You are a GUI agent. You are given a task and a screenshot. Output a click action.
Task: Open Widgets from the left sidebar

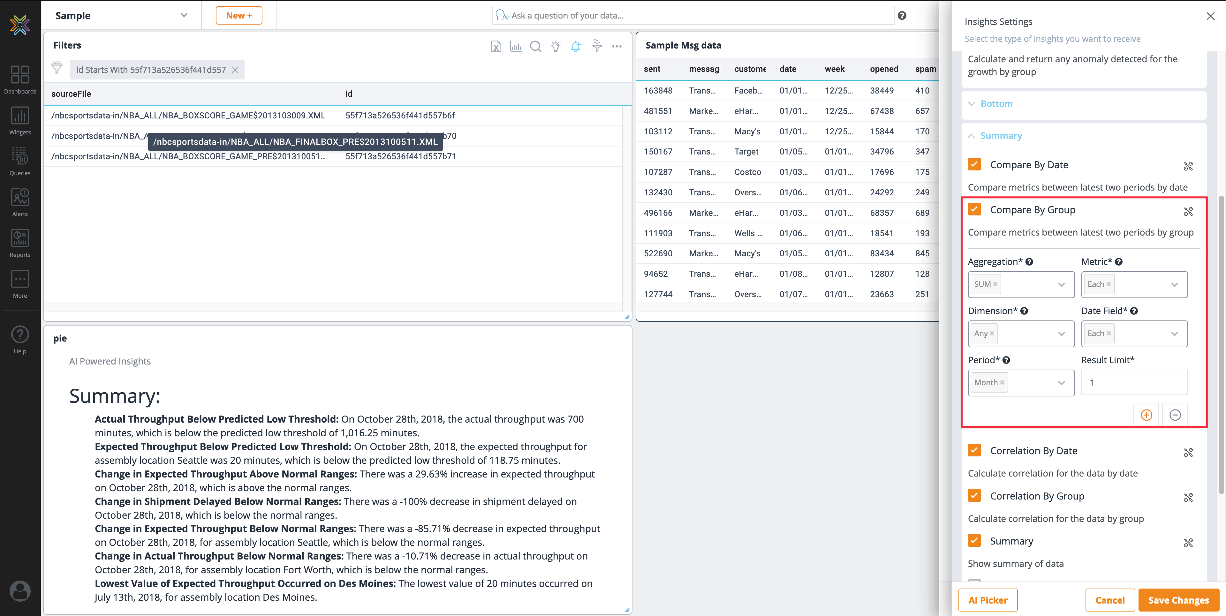click(x=20, y=121)
